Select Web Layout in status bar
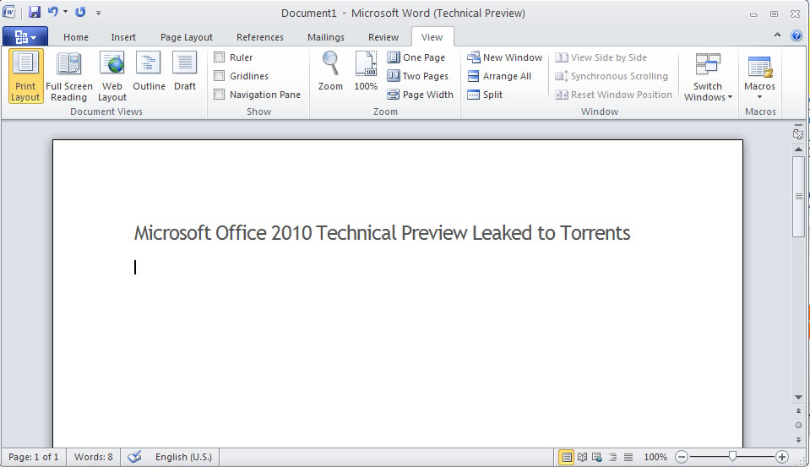810x467 pixels. pyautogui.click(x=597, y=457)
